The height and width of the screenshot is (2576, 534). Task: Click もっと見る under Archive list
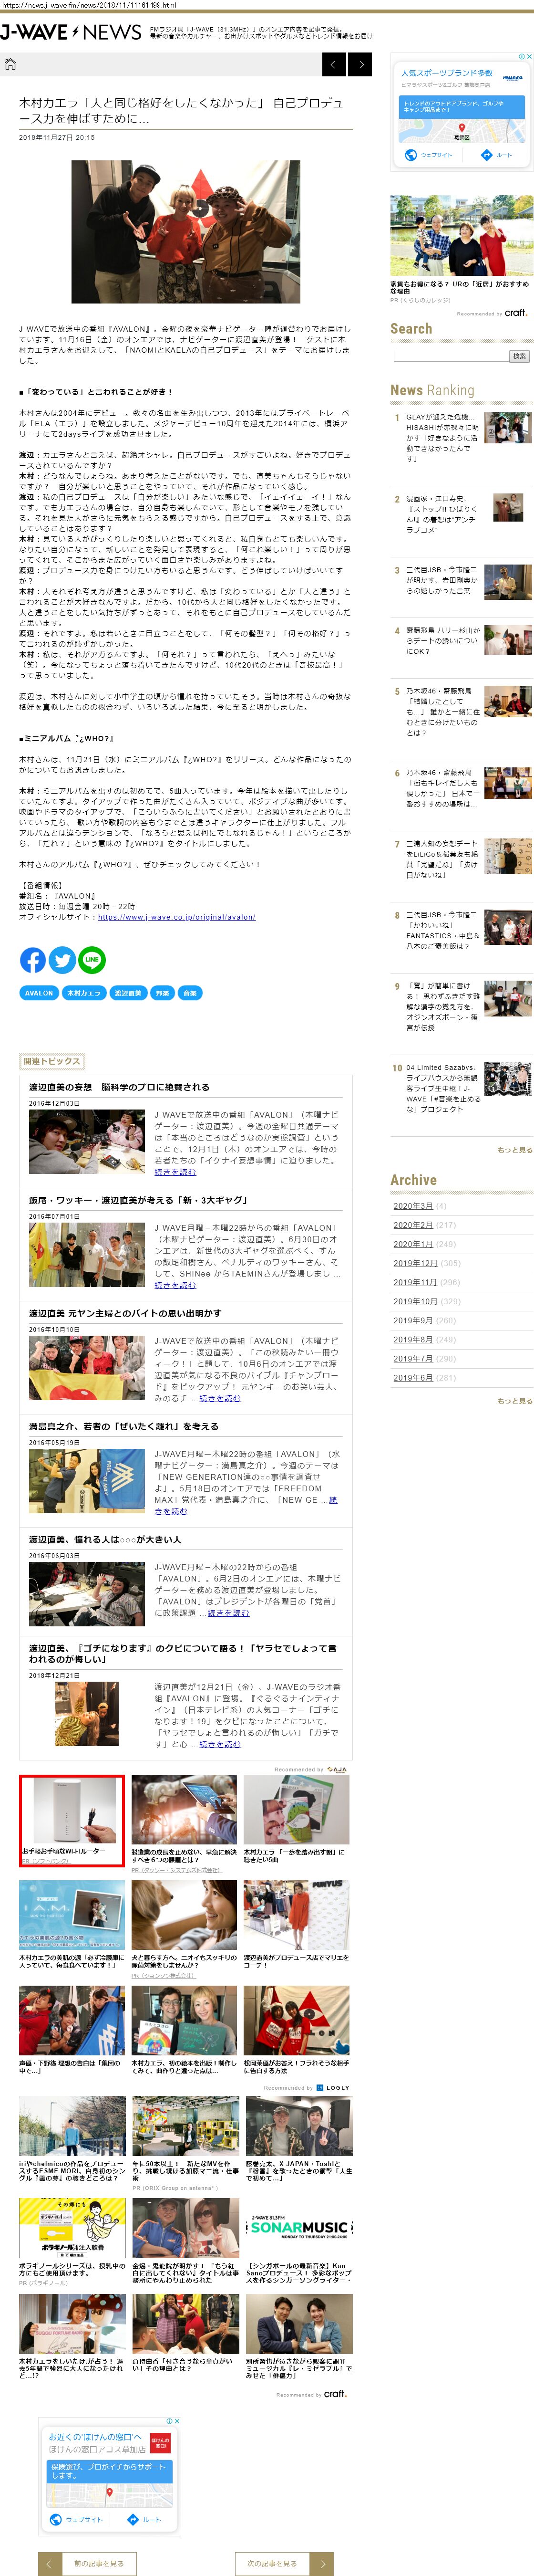(x=514, y=1401)
